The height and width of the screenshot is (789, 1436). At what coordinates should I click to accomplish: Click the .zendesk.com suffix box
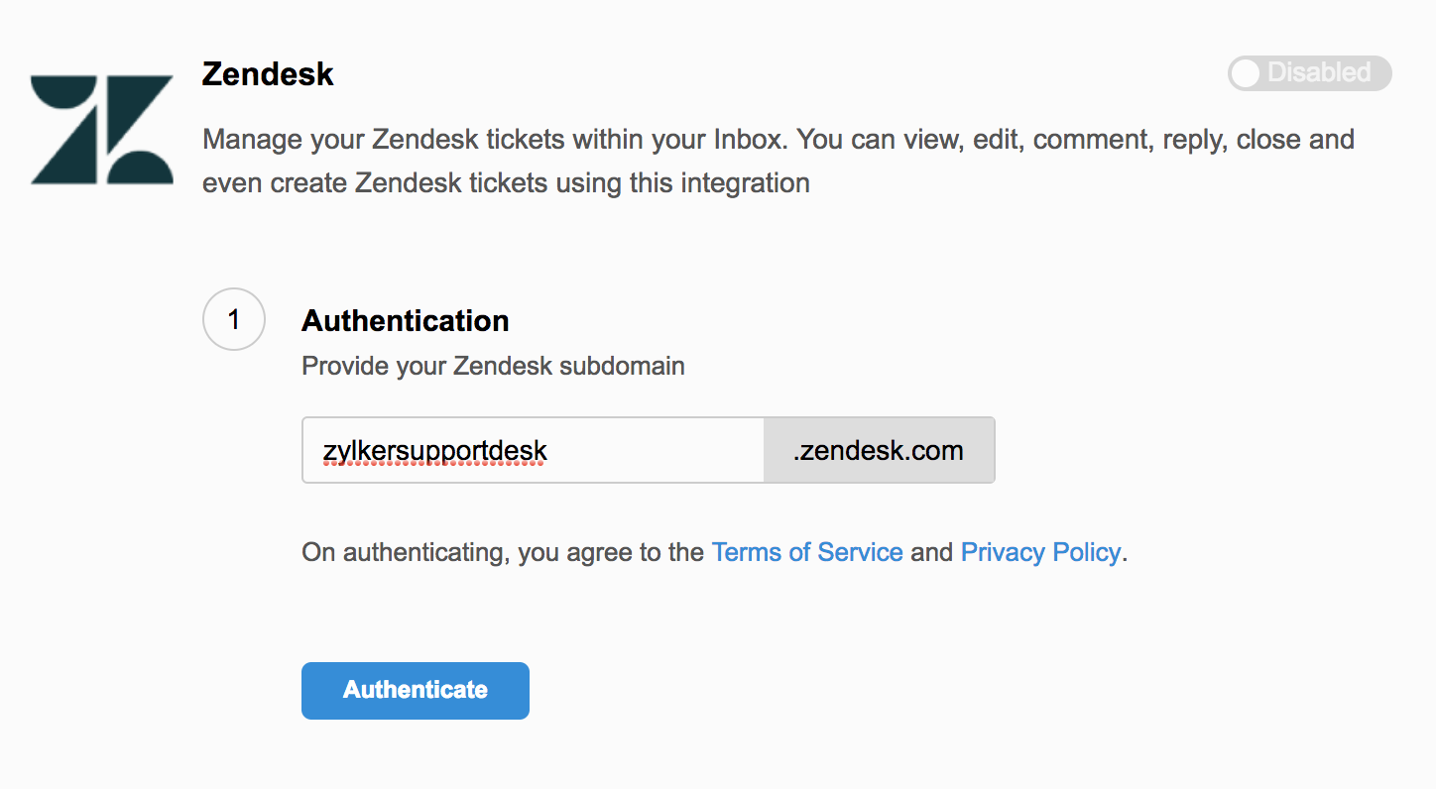click(879, 450)
